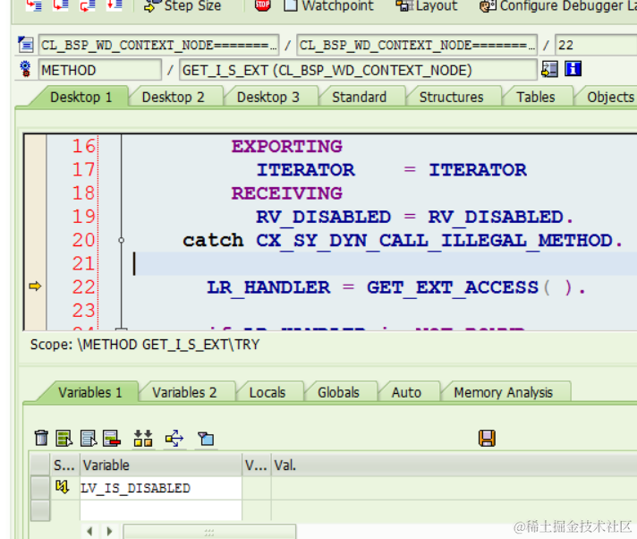This screenshot has height=539, width=637.
Task: Select the Variables 1 tab
Action: (90, 392)
